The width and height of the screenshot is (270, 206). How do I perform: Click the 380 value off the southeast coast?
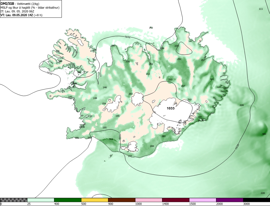coord(264,134)
